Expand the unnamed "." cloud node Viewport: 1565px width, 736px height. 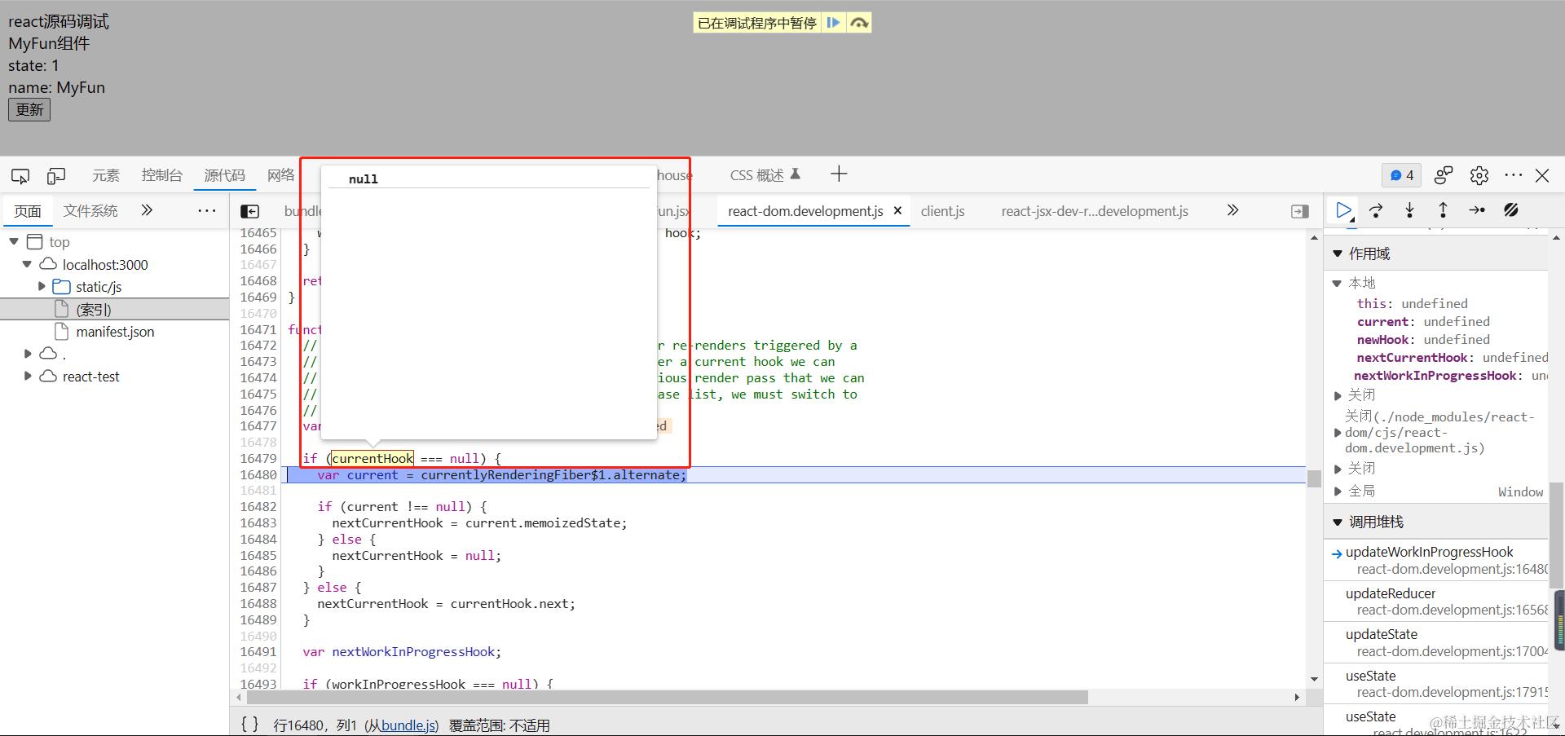28,354
